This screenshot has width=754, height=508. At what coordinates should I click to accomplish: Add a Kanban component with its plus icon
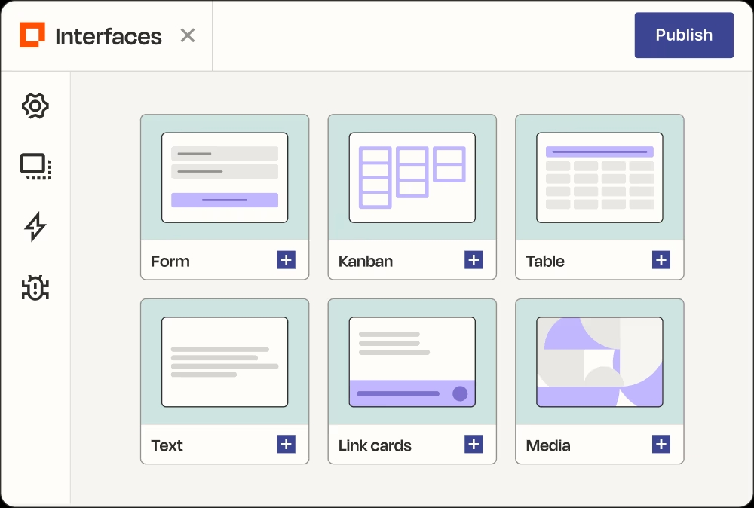coord(474,259)
